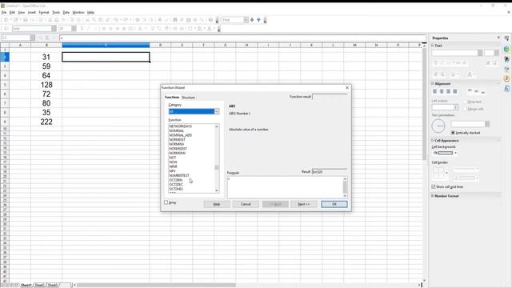Image resolution: width=512 pixels, height=288 pixels.
Task: Open the Format menu
Action: [44, 13]
